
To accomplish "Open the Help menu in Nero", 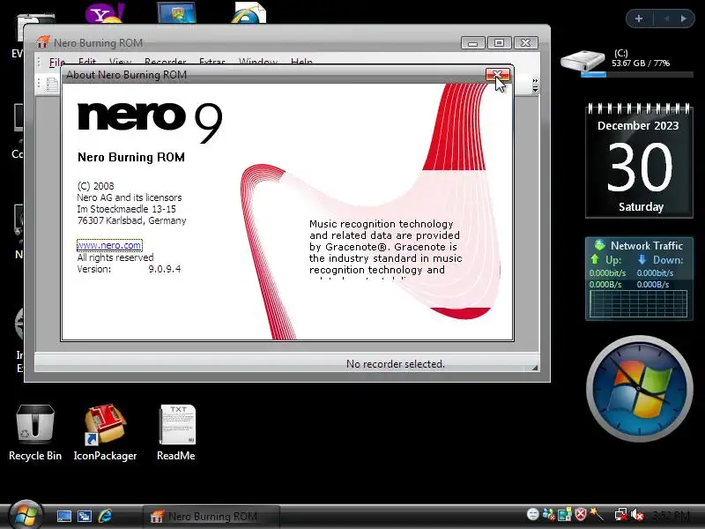I will click(301, 62).
